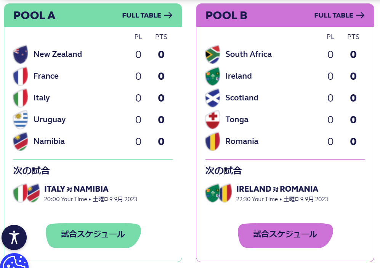Open the Italy 対 Namibia match
The image size is (380, 268).
coord(76,189)
